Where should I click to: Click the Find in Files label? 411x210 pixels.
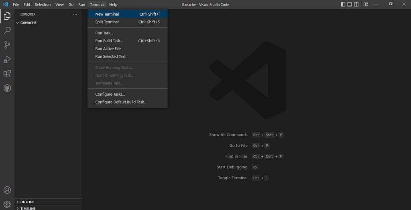pos(236,156)
